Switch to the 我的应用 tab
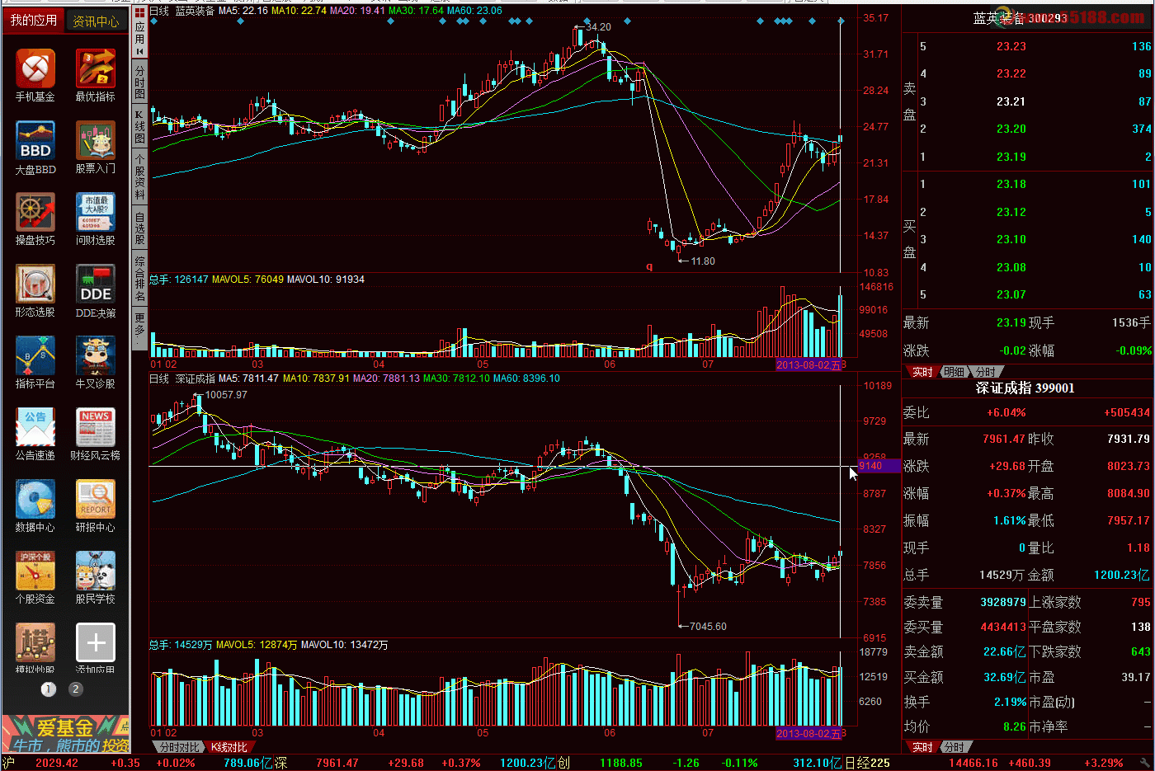The width and height of the screenshot is (1155, 771). [34, 20]
